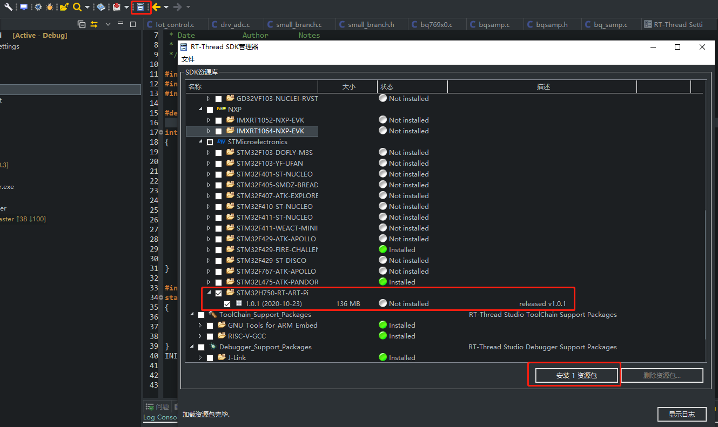
Task: Click the J-Link folder icon
Action: pos(222,357)
